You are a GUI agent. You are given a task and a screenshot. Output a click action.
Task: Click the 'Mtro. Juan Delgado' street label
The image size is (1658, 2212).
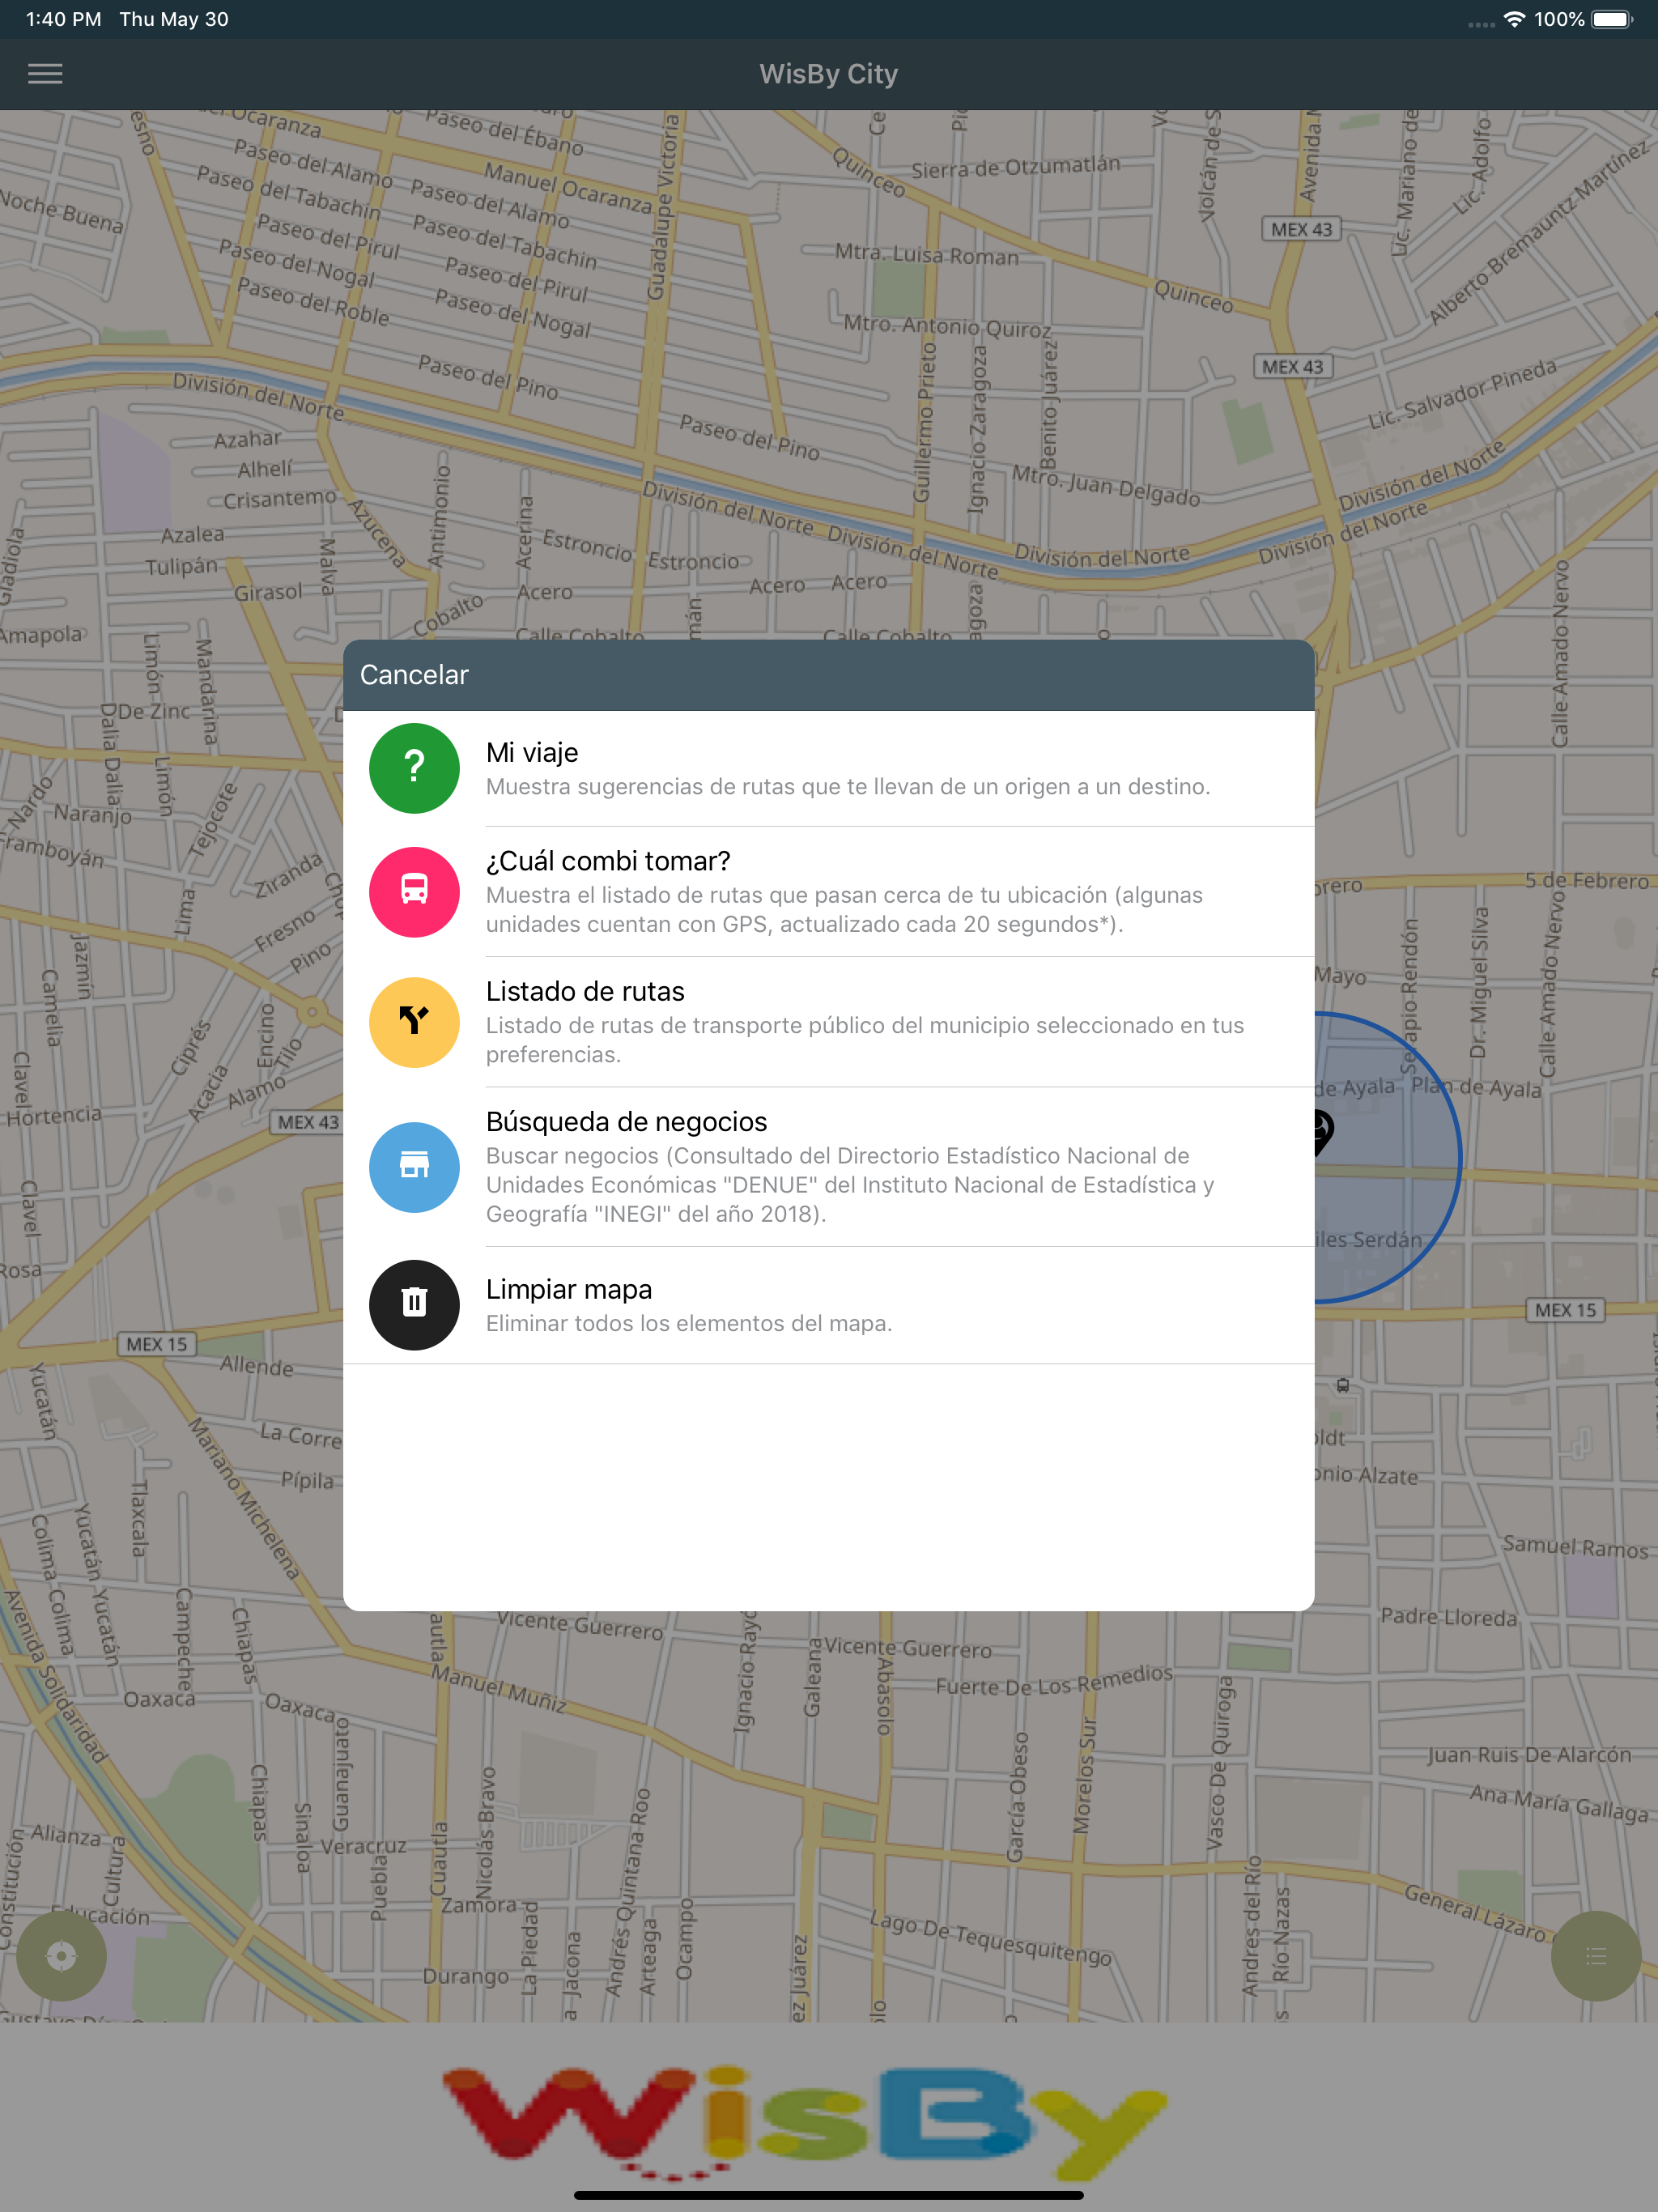click(1106, 484)
